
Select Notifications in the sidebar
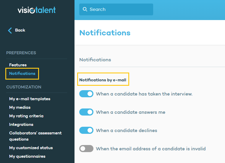[22, 73]
